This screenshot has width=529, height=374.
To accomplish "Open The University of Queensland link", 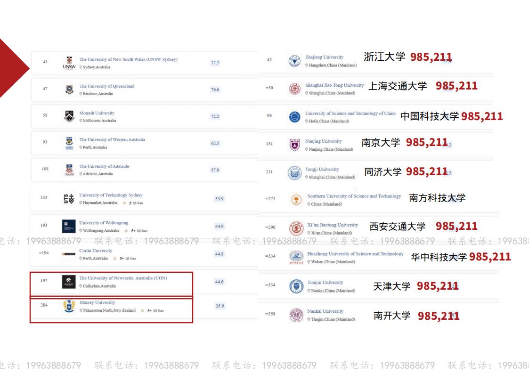I will (106, 86).
